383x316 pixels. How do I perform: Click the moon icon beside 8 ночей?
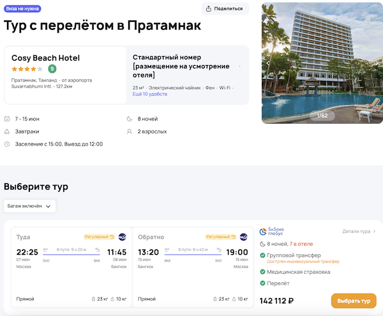131,119
